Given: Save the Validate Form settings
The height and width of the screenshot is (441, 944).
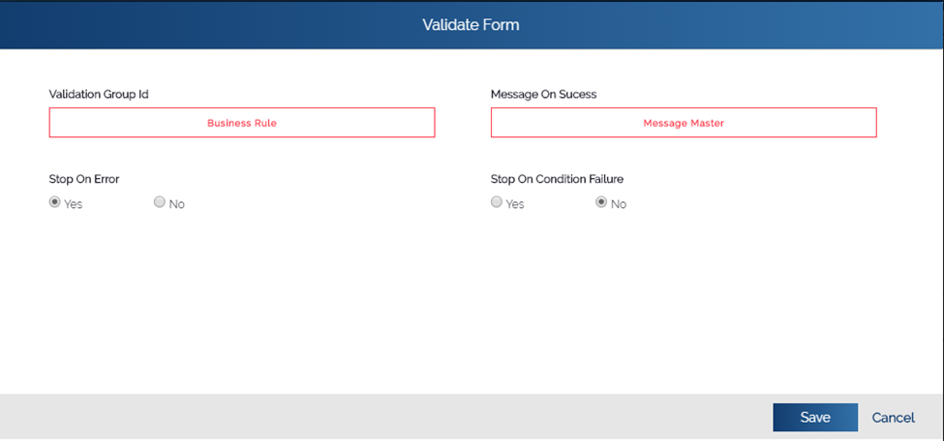Looking at the screenshot, I should coord(815,418).
